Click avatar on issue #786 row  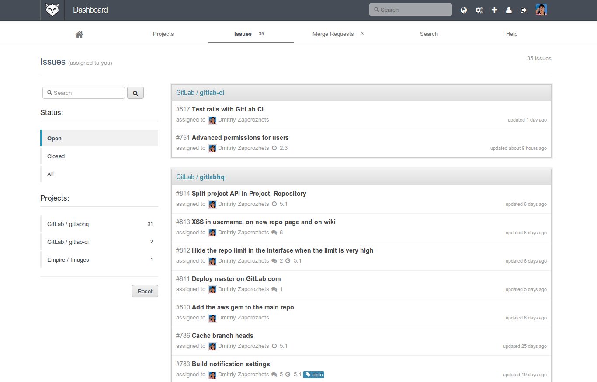[x=213, y=347]
